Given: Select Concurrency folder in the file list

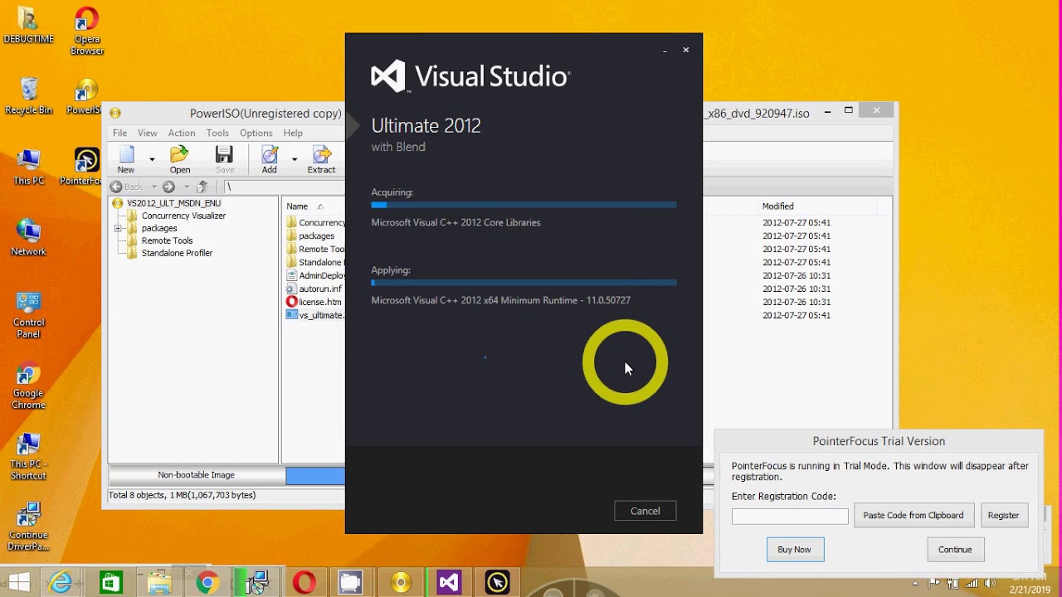Looking at the screenshot, I should [315, 222].
